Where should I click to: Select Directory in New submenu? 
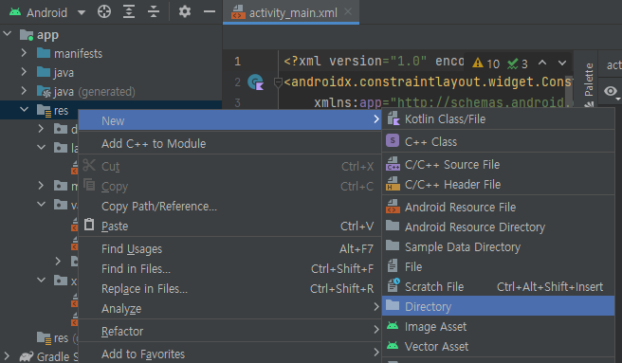pyautogui.click(x=498, y=306)
